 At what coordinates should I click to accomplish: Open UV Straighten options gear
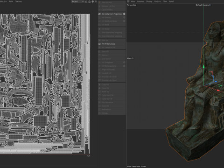pos(124,62)
